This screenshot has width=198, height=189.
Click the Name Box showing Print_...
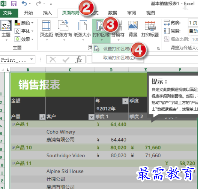[x=14, y=60]
